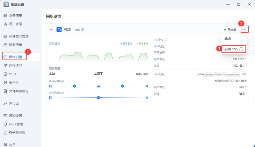Collapse the 网口1 network card section

(x=51, y=30)
